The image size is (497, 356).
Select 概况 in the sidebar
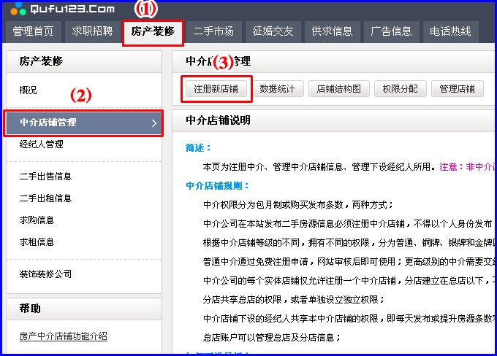29,90
